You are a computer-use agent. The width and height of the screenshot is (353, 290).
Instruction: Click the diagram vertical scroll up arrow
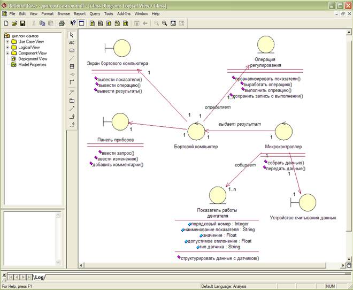tap(349, 33)
